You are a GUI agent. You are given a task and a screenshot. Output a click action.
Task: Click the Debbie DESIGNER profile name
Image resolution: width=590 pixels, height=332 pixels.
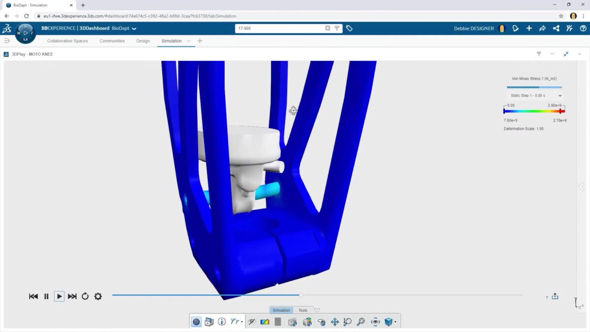click(473, 29)
